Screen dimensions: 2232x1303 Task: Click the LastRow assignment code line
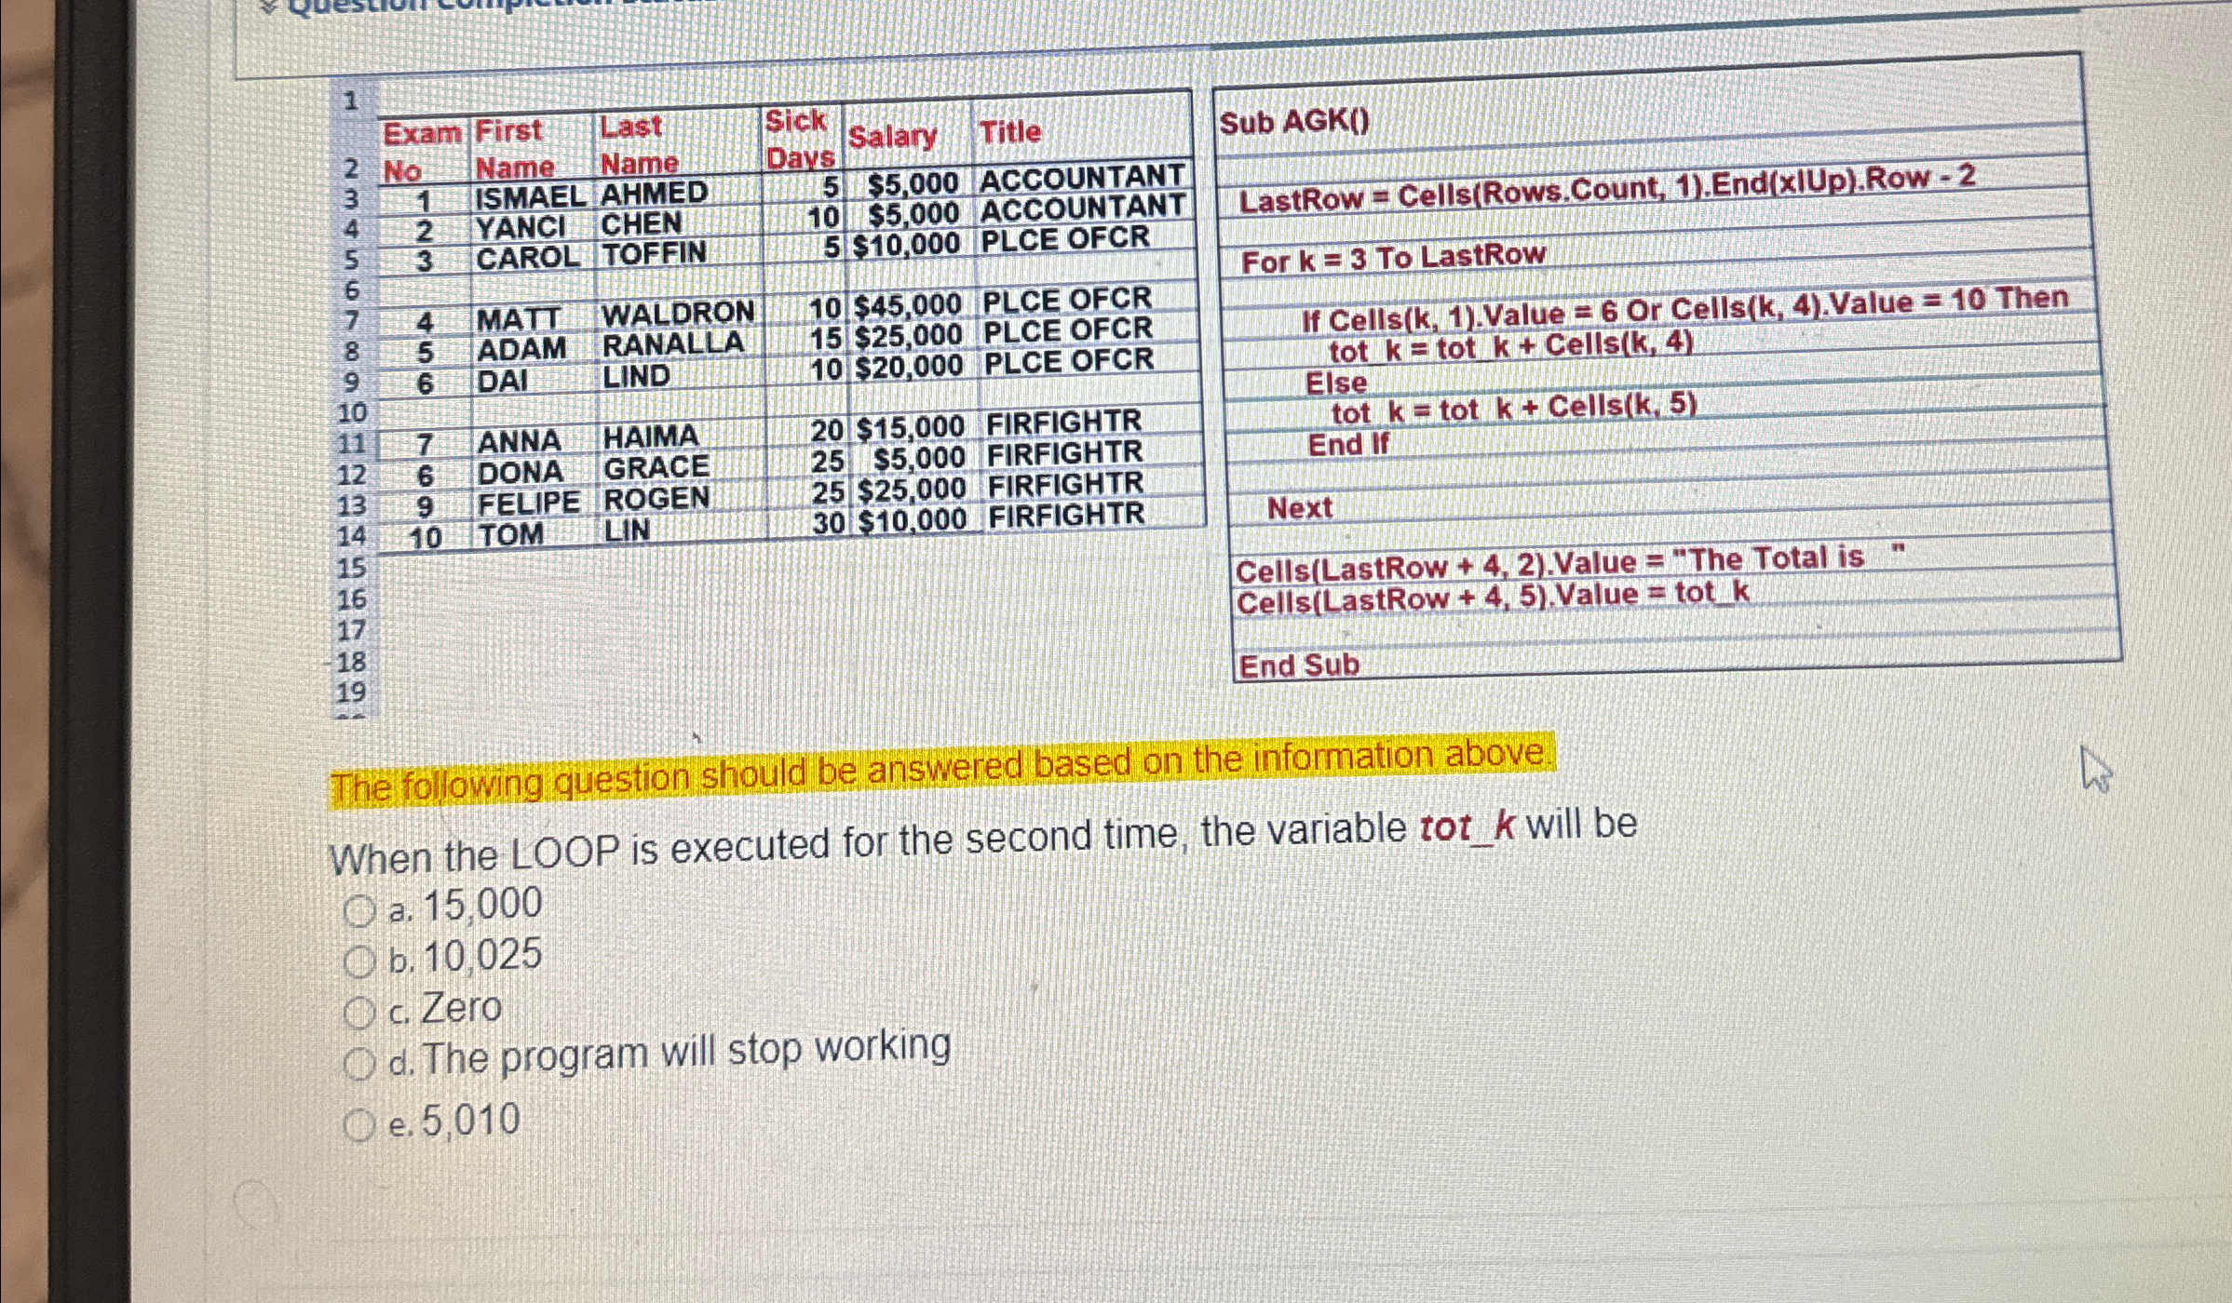[x=1606, y=190]
